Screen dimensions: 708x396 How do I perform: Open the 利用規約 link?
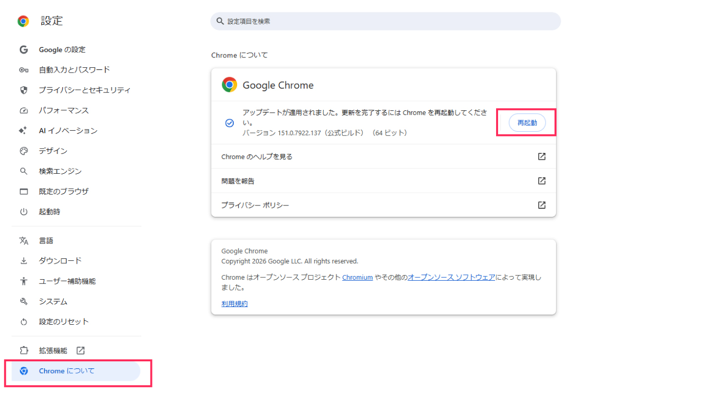[235, 304]
